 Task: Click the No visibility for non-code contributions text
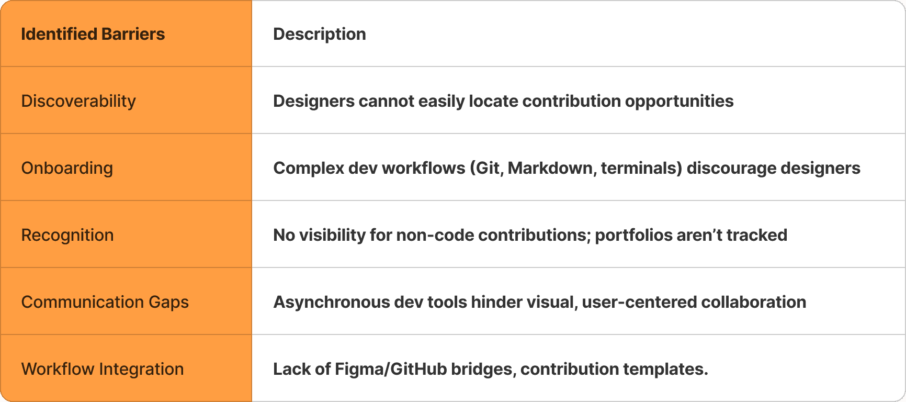(x=530, y=235)
